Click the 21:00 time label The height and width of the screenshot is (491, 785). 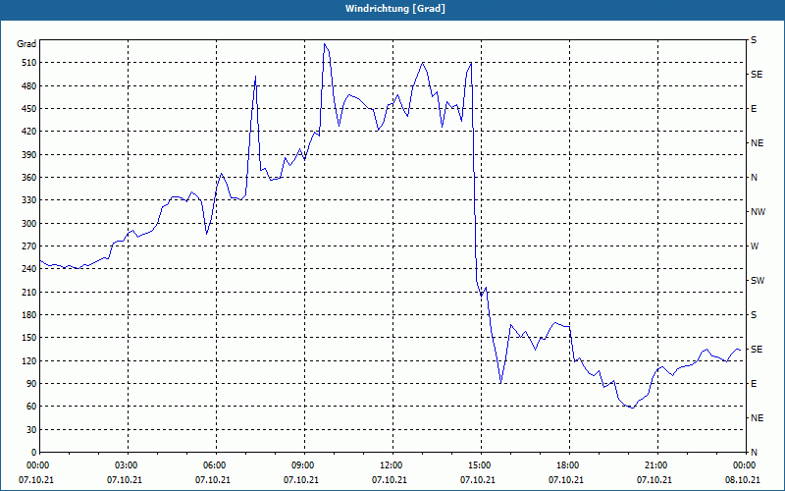(x=656, y=465)
